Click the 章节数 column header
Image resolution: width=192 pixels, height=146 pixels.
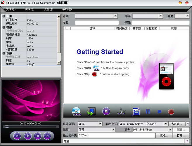coord(137,28)
